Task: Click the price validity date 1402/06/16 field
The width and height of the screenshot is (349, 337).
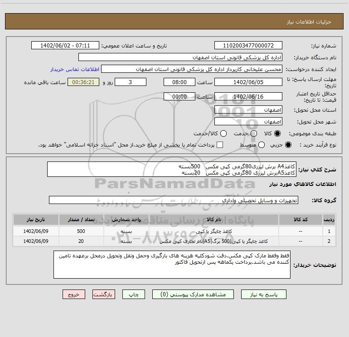Action: (x=248, y=96)
